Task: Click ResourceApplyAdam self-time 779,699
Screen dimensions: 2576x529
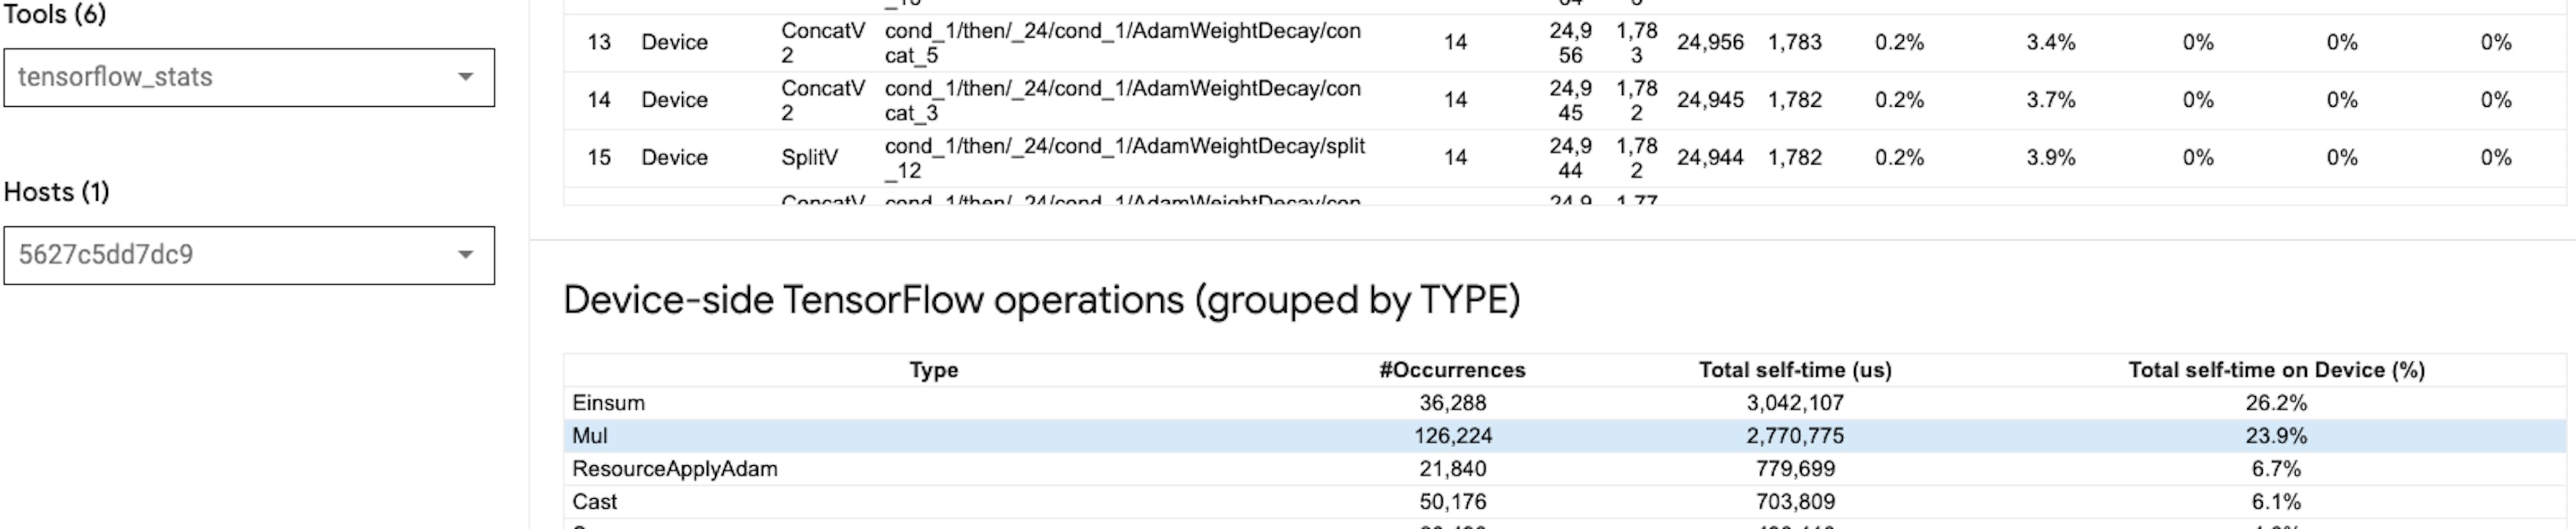Action: [1795, 469]
